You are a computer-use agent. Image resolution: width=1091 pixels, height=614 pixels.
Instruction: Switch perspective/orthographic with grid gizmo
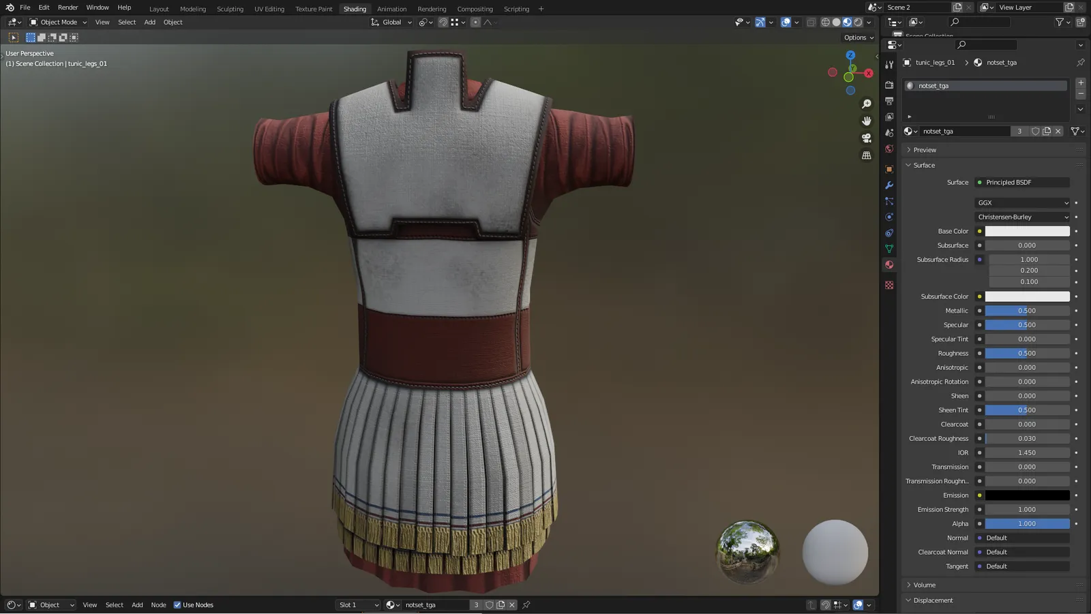(867, 155)
